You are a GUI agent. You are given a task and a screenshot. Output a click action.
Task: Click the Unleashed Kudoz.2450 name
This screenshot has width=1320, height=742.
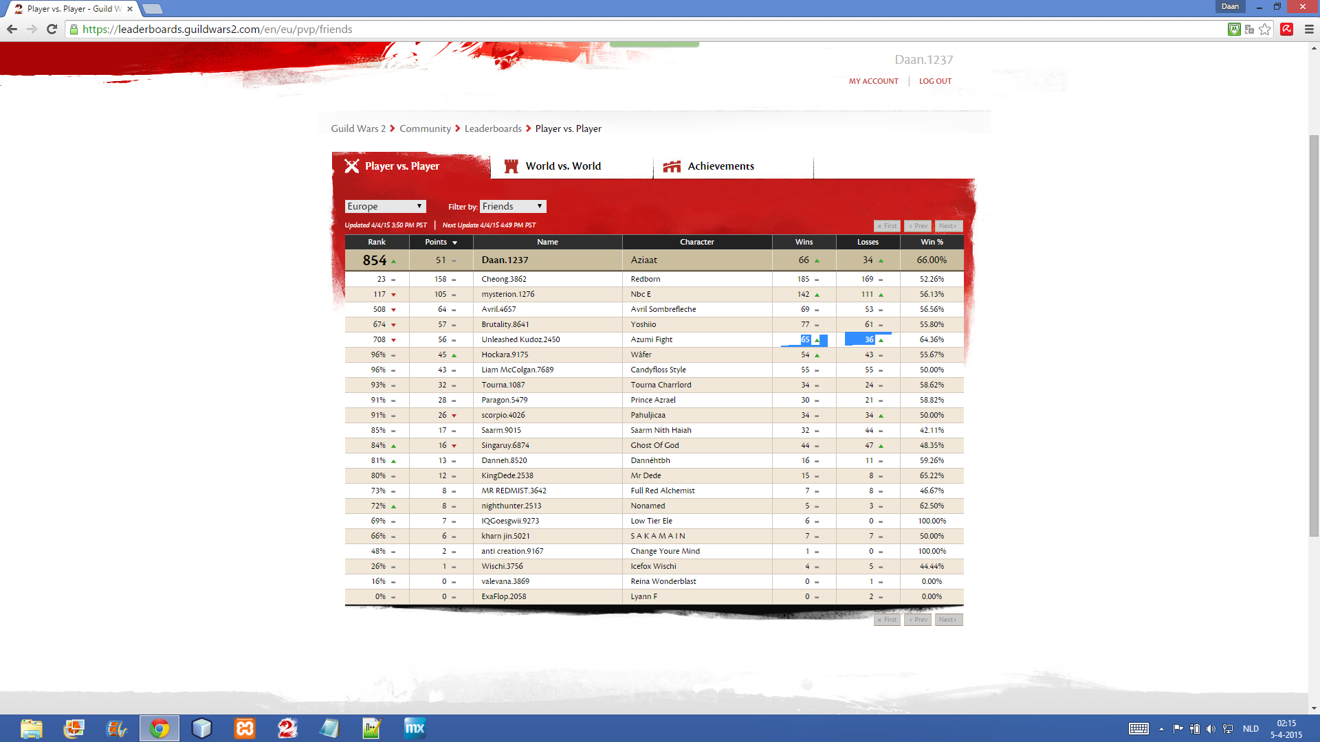point(520,339)
